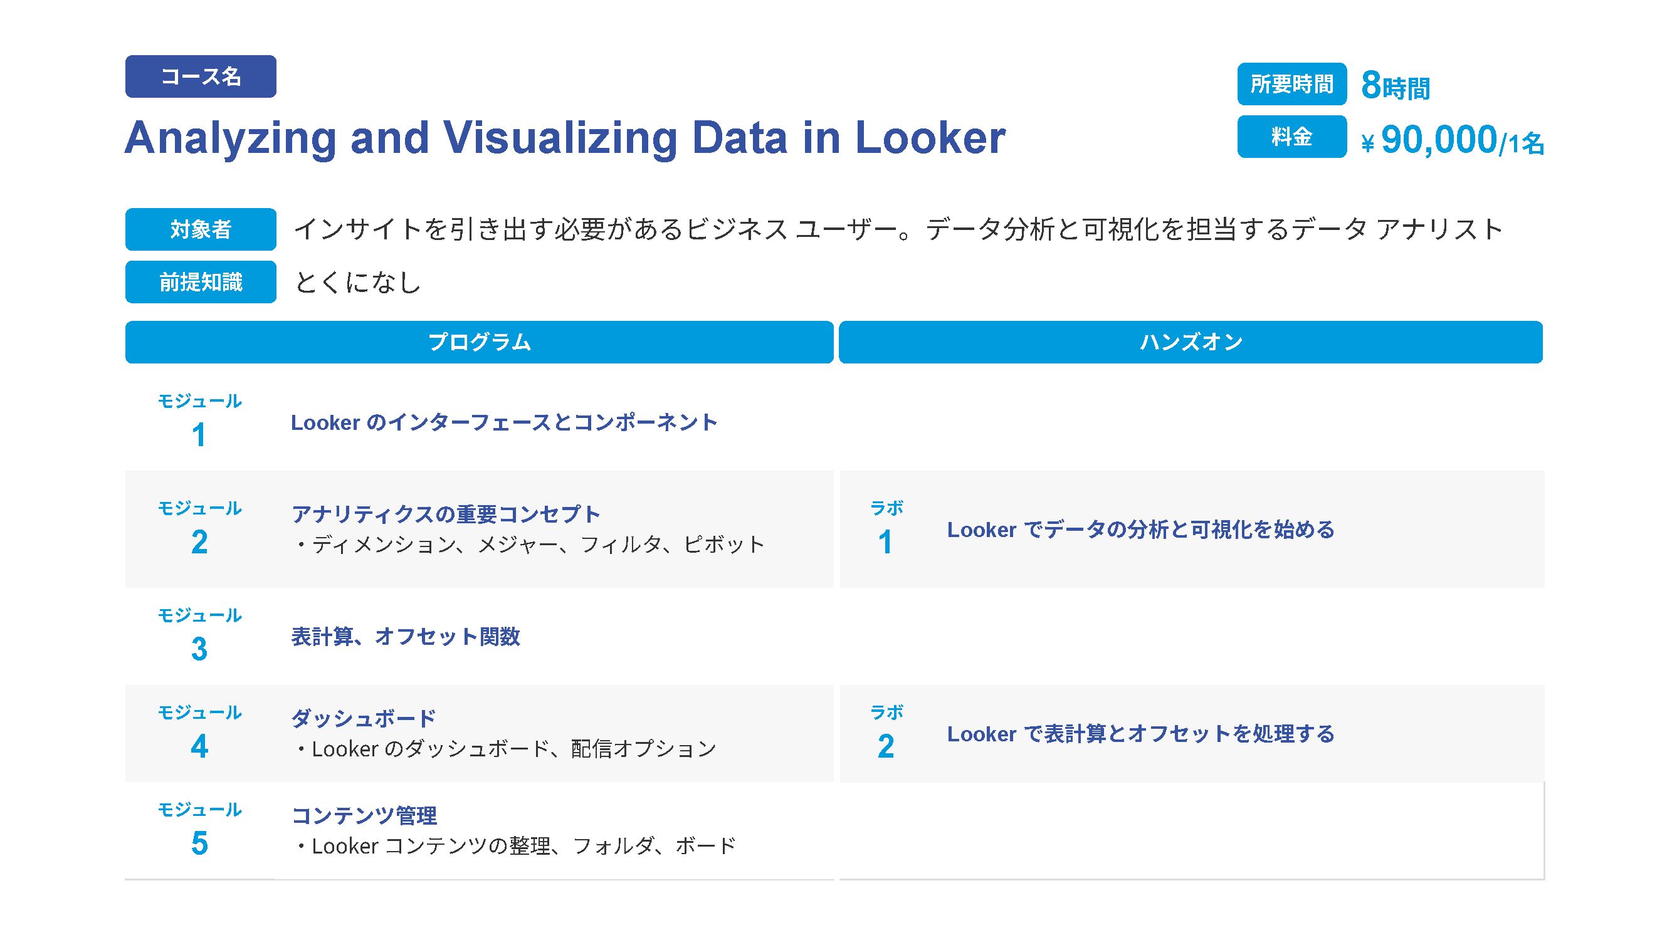Open lab 2 Looker で表計算とオフセットを処理する

click(1140, 734)
